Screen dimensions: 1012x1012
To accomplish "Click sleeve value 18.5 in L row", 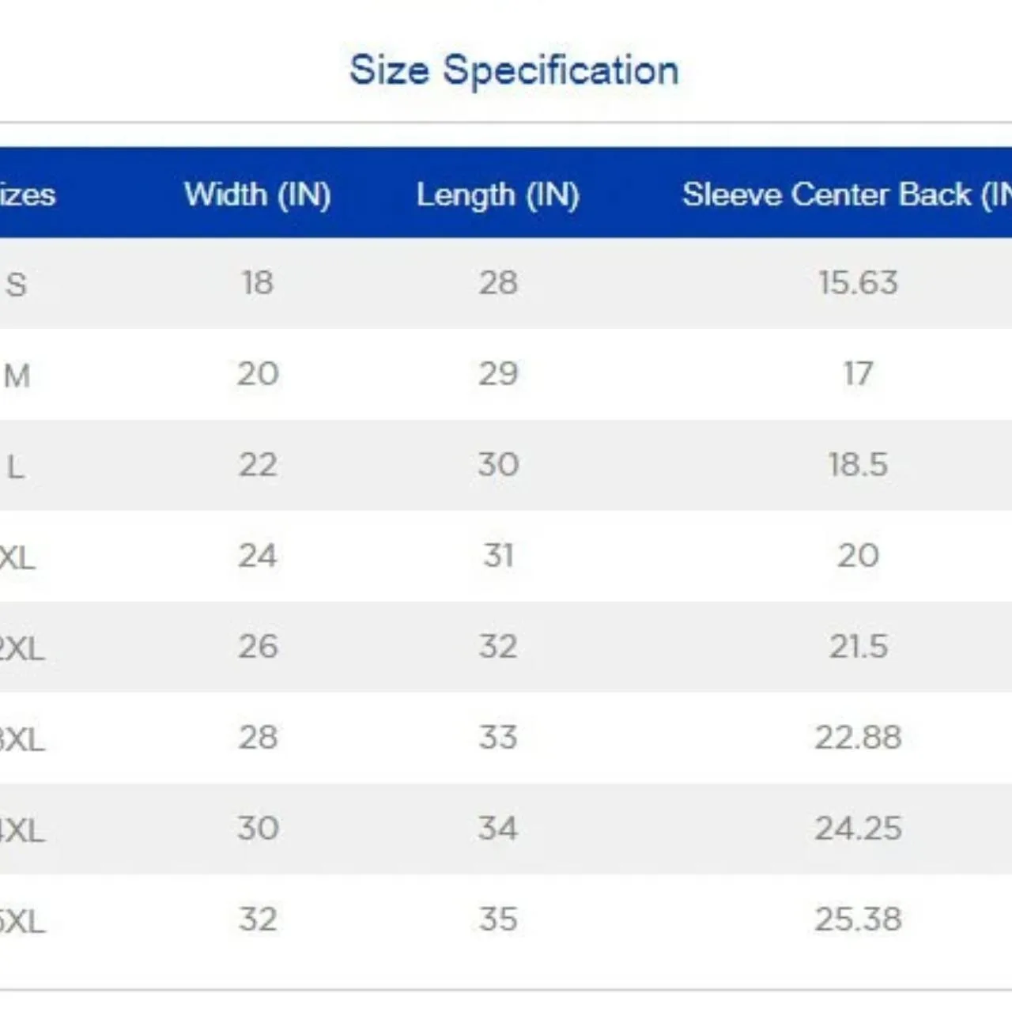I will [x=858, y=465].
